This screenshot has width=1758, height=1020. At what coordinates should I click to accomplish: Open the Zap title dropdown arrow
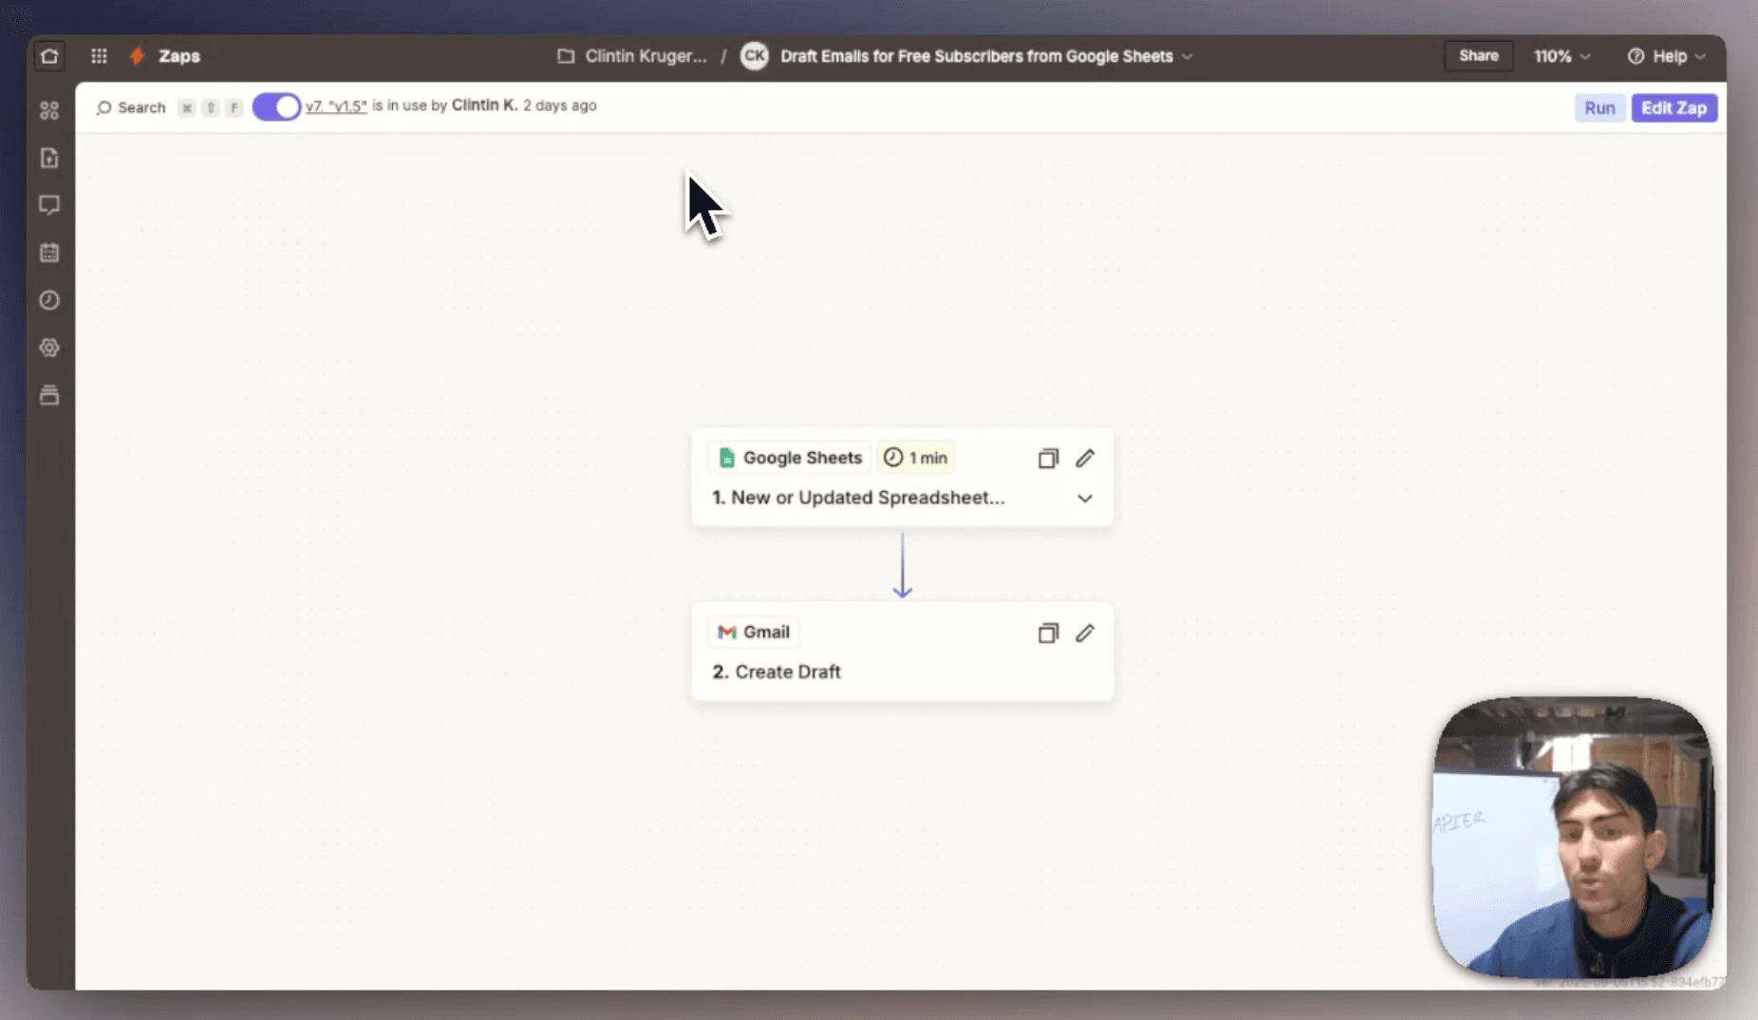point(1188,57)
